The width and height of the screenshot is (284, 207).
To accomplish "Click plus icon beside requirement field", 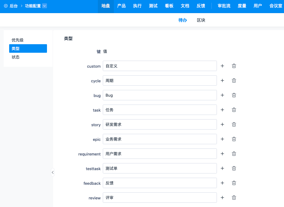I will [x=222, y=154].
